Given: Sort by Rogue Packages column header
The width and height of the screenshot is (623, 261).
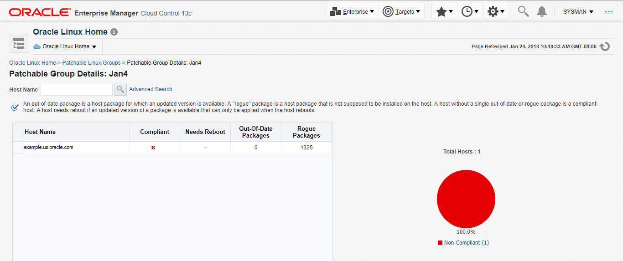Looking at the screenshot, I should (x=306, y=132).
